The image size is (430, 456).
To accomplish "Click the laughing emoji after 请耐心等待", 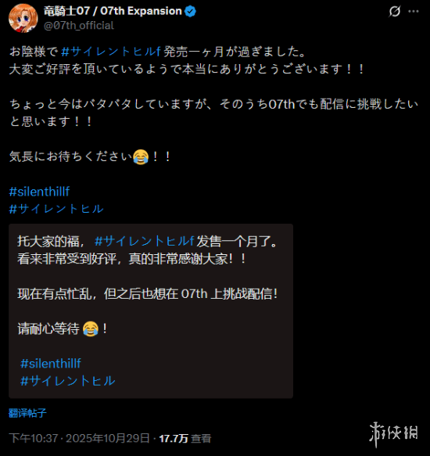I will pyautogui.click(x=91, y=329).
